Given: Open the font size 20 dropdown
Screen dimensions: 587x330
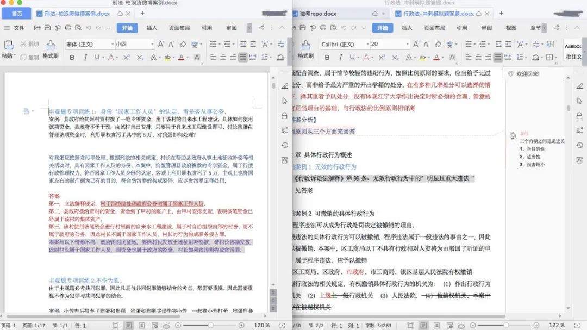Looking at the screenshot, I should pyautogui.click(x=407, y=44).
